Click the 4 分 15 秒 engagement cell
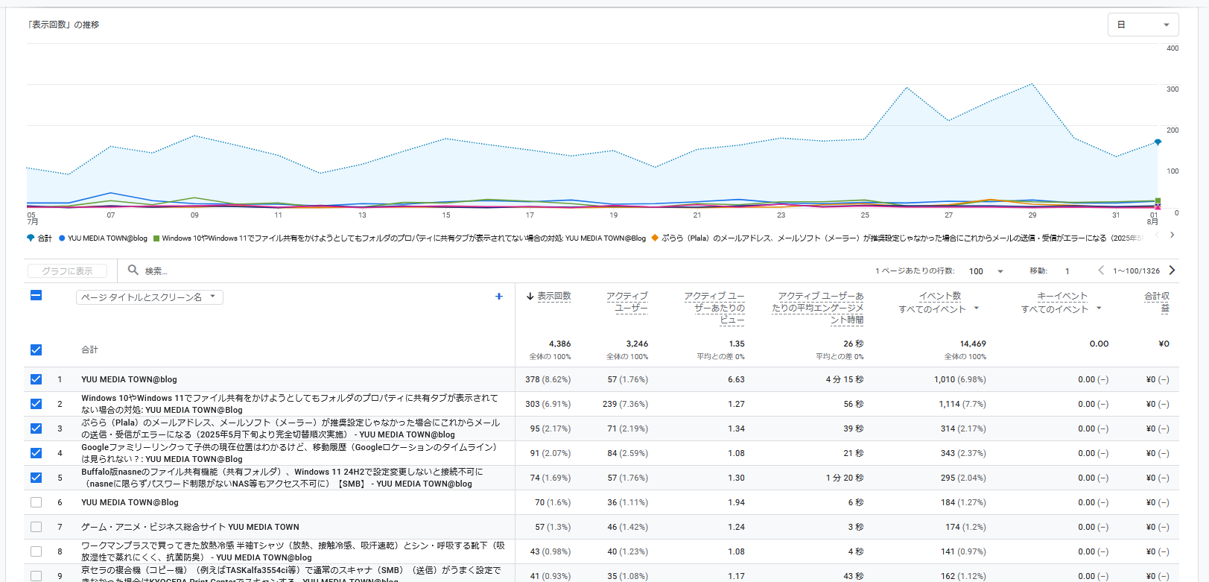 [x=845, y=379]
